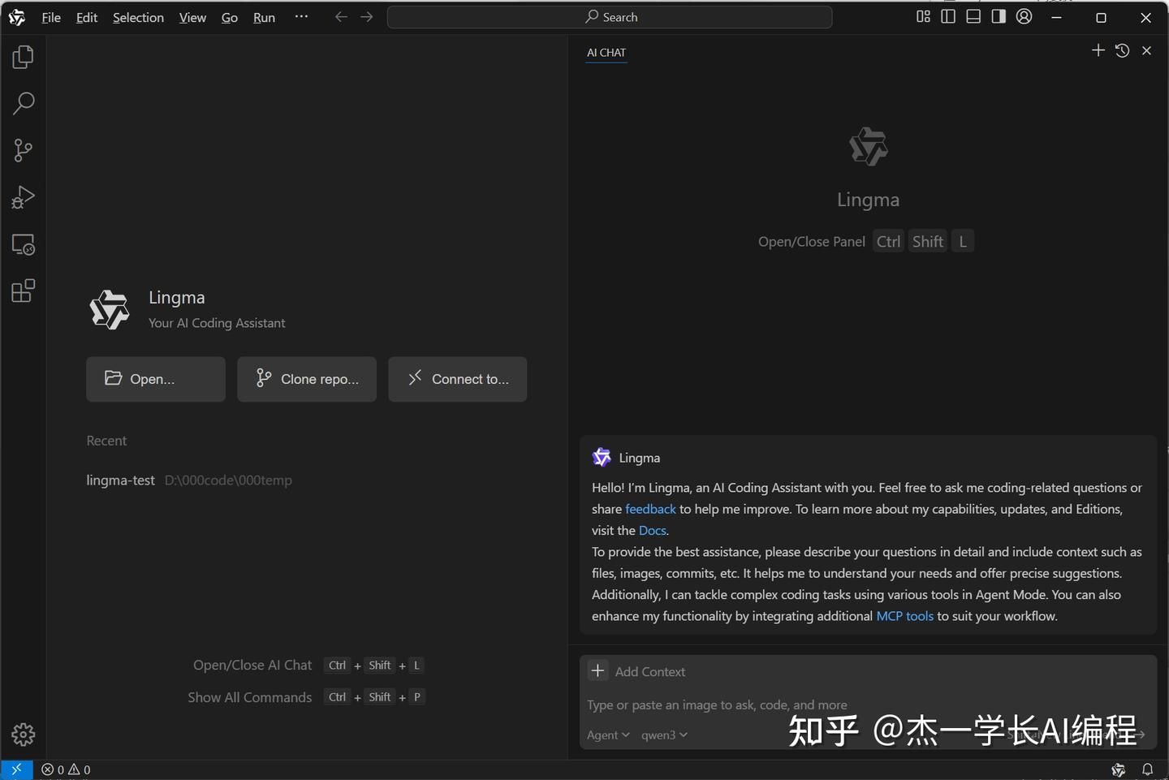This screenshot has width=1169, height=780.
Task: Open the View menu
Action: [192, 17]
